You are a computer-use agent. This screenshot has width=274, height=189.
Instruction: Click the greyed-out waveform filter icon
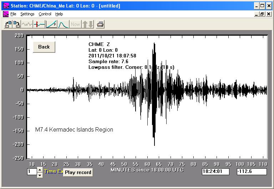coord(27,24)
